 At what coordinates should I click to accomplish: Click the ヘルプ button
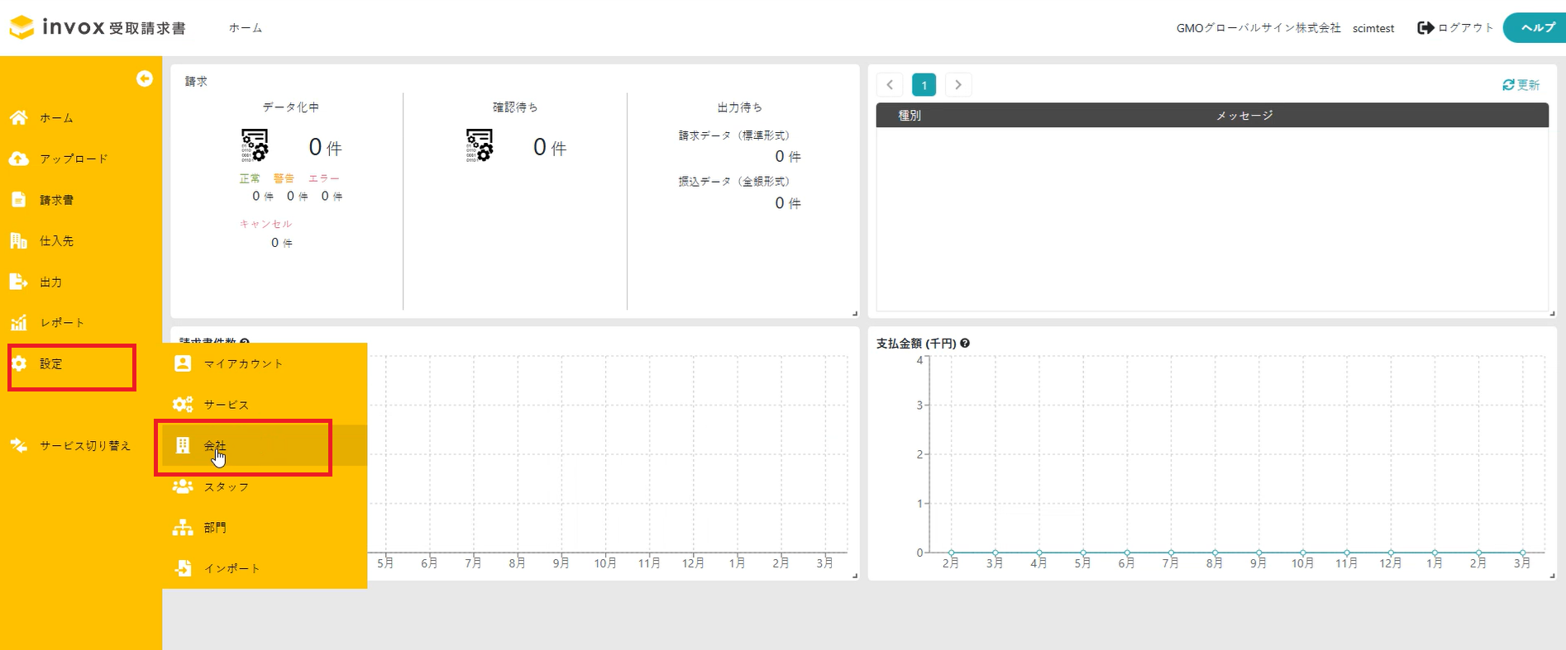click(1535, 27)
